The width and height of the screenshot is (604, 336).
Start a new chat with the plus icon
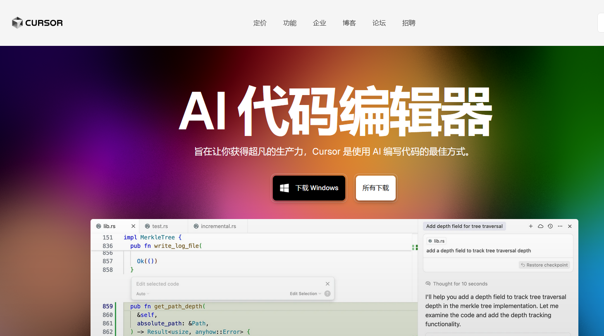tap(531, 226)
